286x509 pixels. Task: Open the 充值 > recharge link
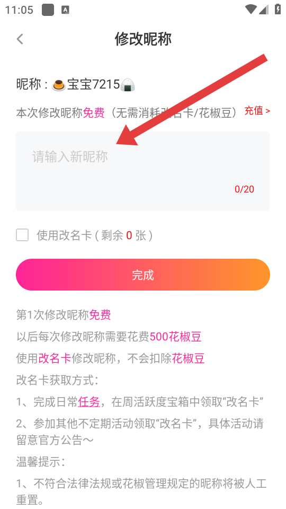[257, 111]
